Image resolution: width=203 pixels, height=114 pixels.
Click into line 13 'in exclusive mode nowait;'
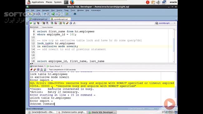[57, 46]
